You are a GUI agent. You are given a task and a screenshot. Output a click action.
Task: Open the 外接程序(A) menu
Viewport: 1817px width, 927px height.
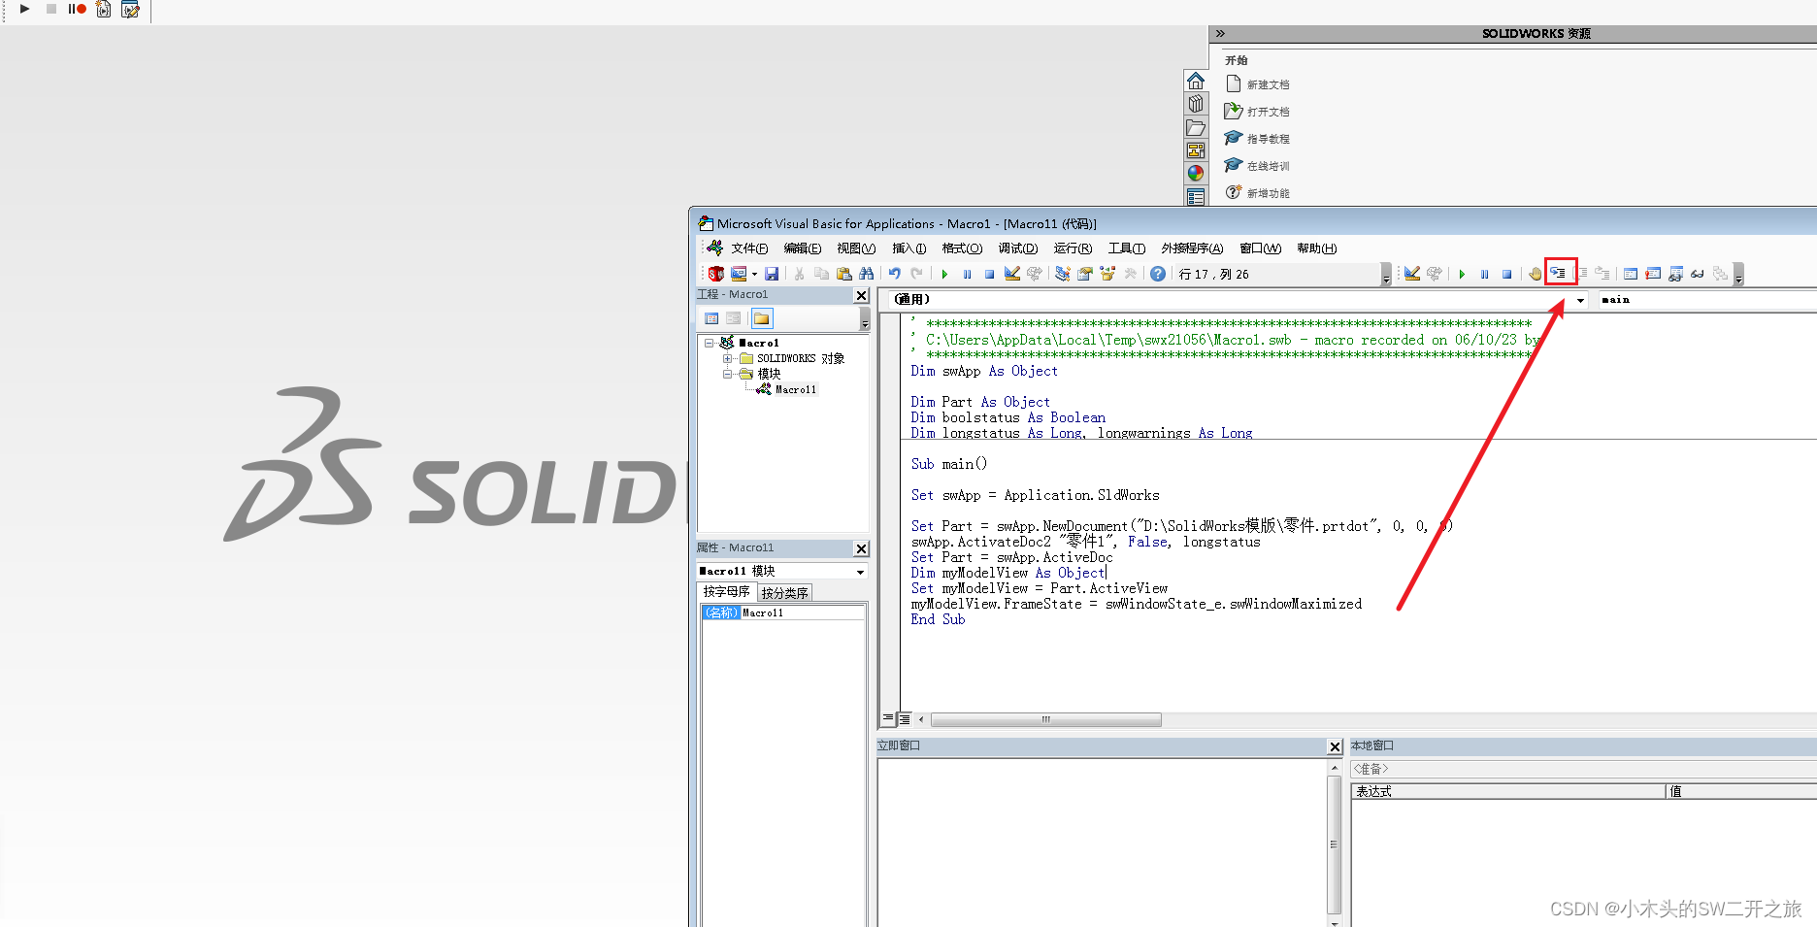click(x=1192, y=248)
